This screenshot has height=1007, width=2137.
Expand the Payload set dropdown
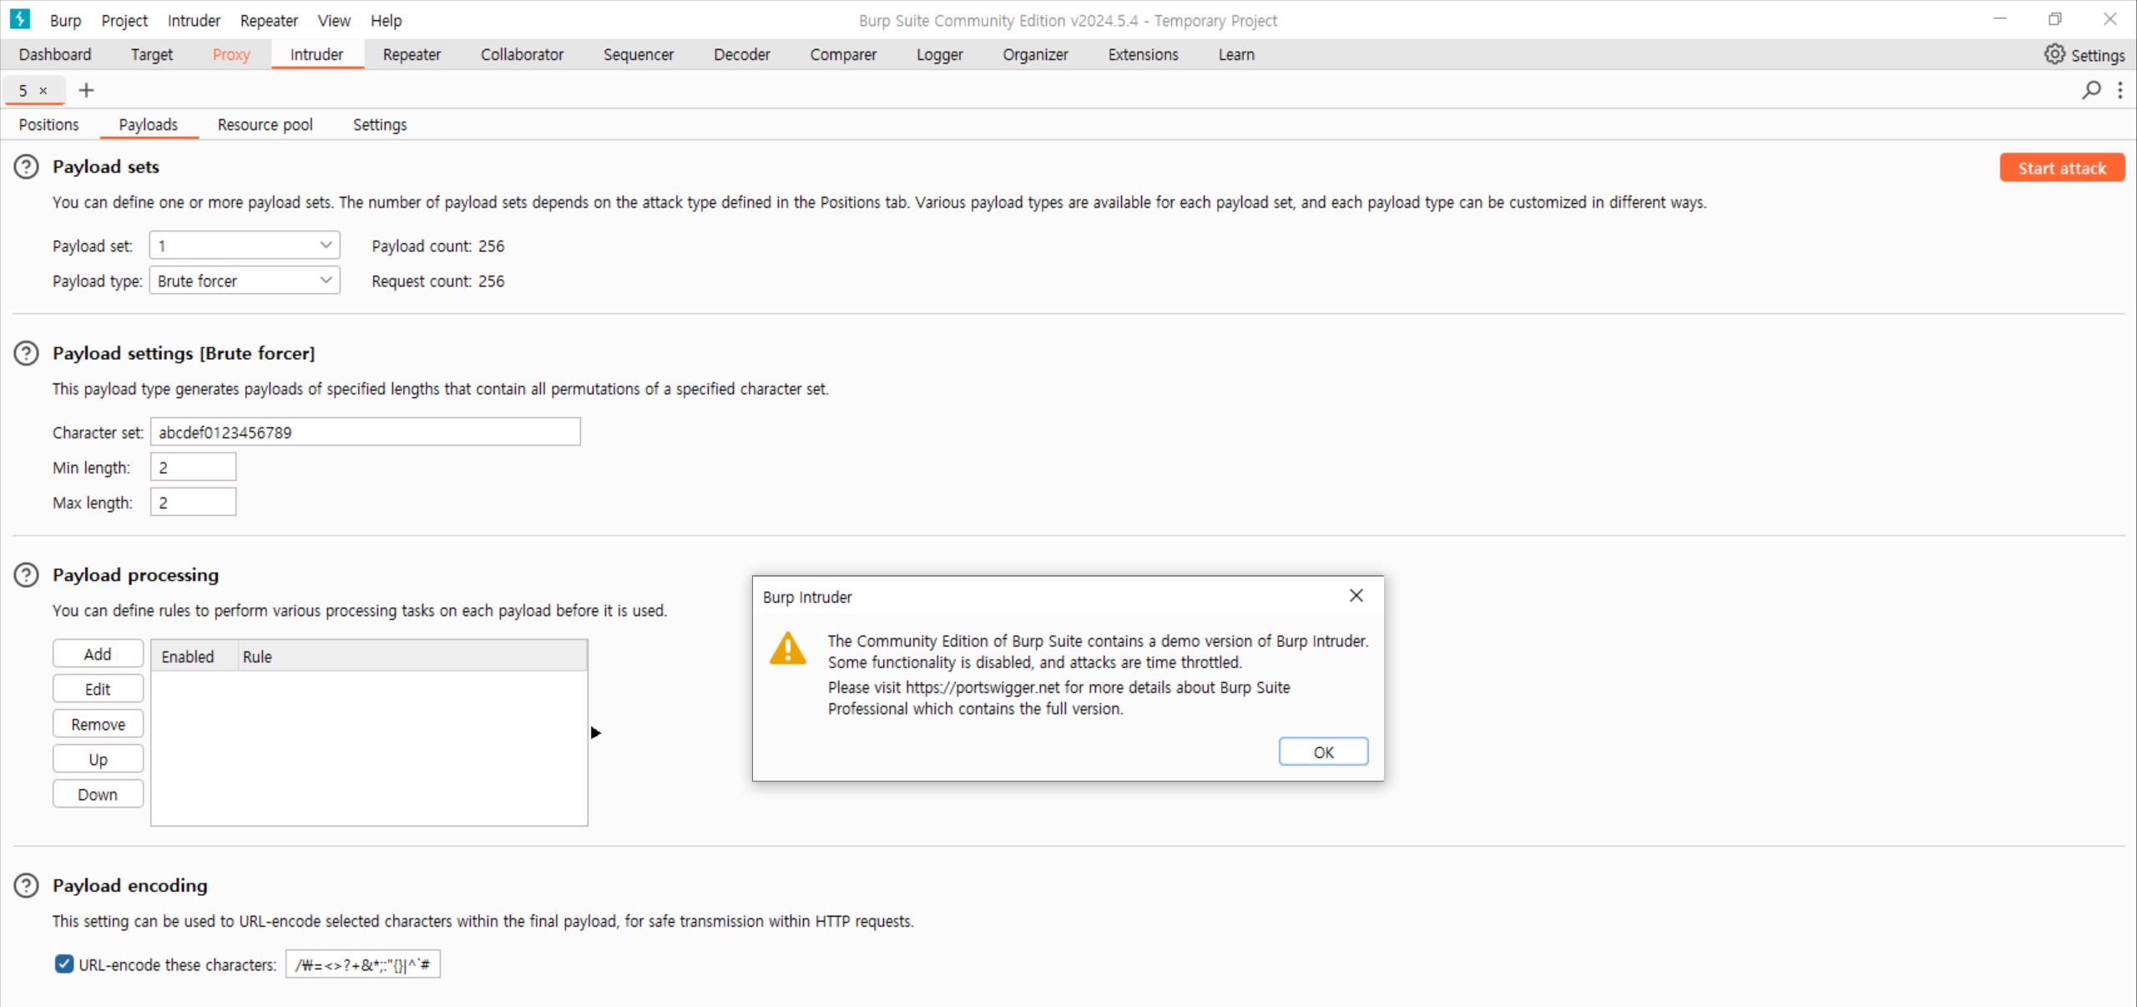[x=244, y=245]
